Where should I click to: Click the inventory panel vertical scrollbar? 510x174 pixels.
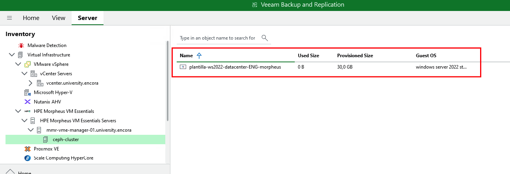coord(168,80)
